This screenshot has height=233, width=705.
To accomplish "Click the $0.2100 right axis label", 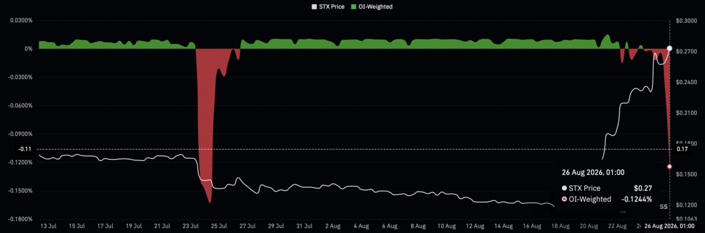I will (x=686, y=112).
